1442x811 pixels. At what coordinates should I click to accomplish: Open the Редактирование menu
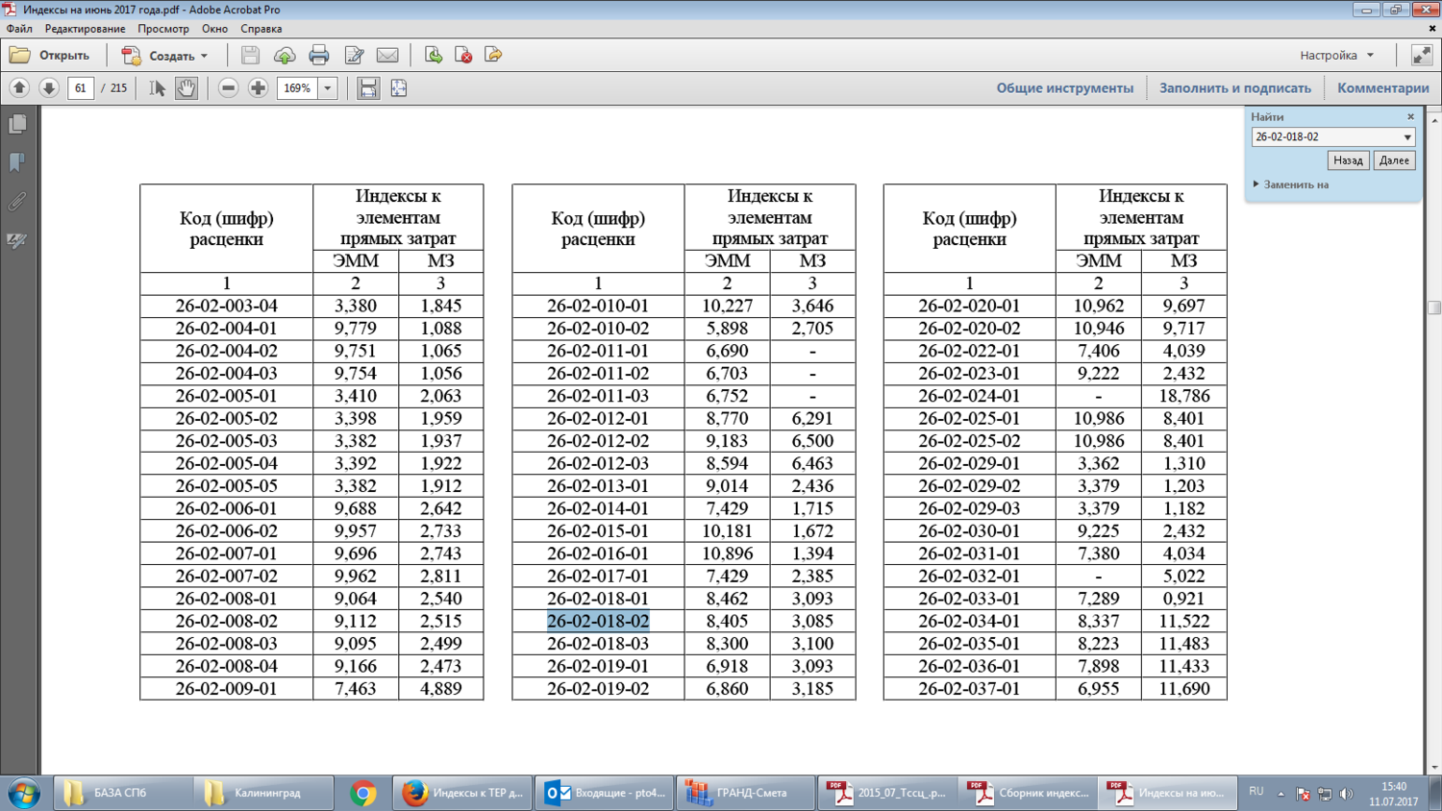click(x=85, y=29)
